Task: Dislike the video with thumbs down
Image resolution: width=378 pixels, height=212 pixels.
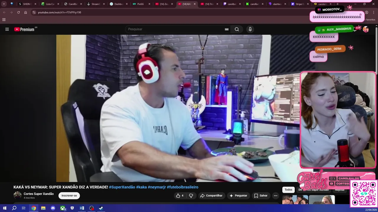Action: pos(191,196)
